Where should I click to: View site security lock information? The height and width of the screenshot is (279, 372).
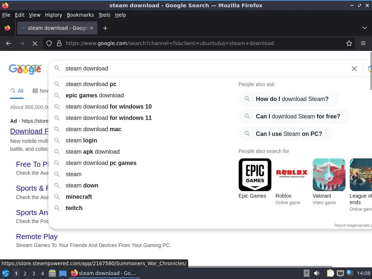(x=59, y=44)
